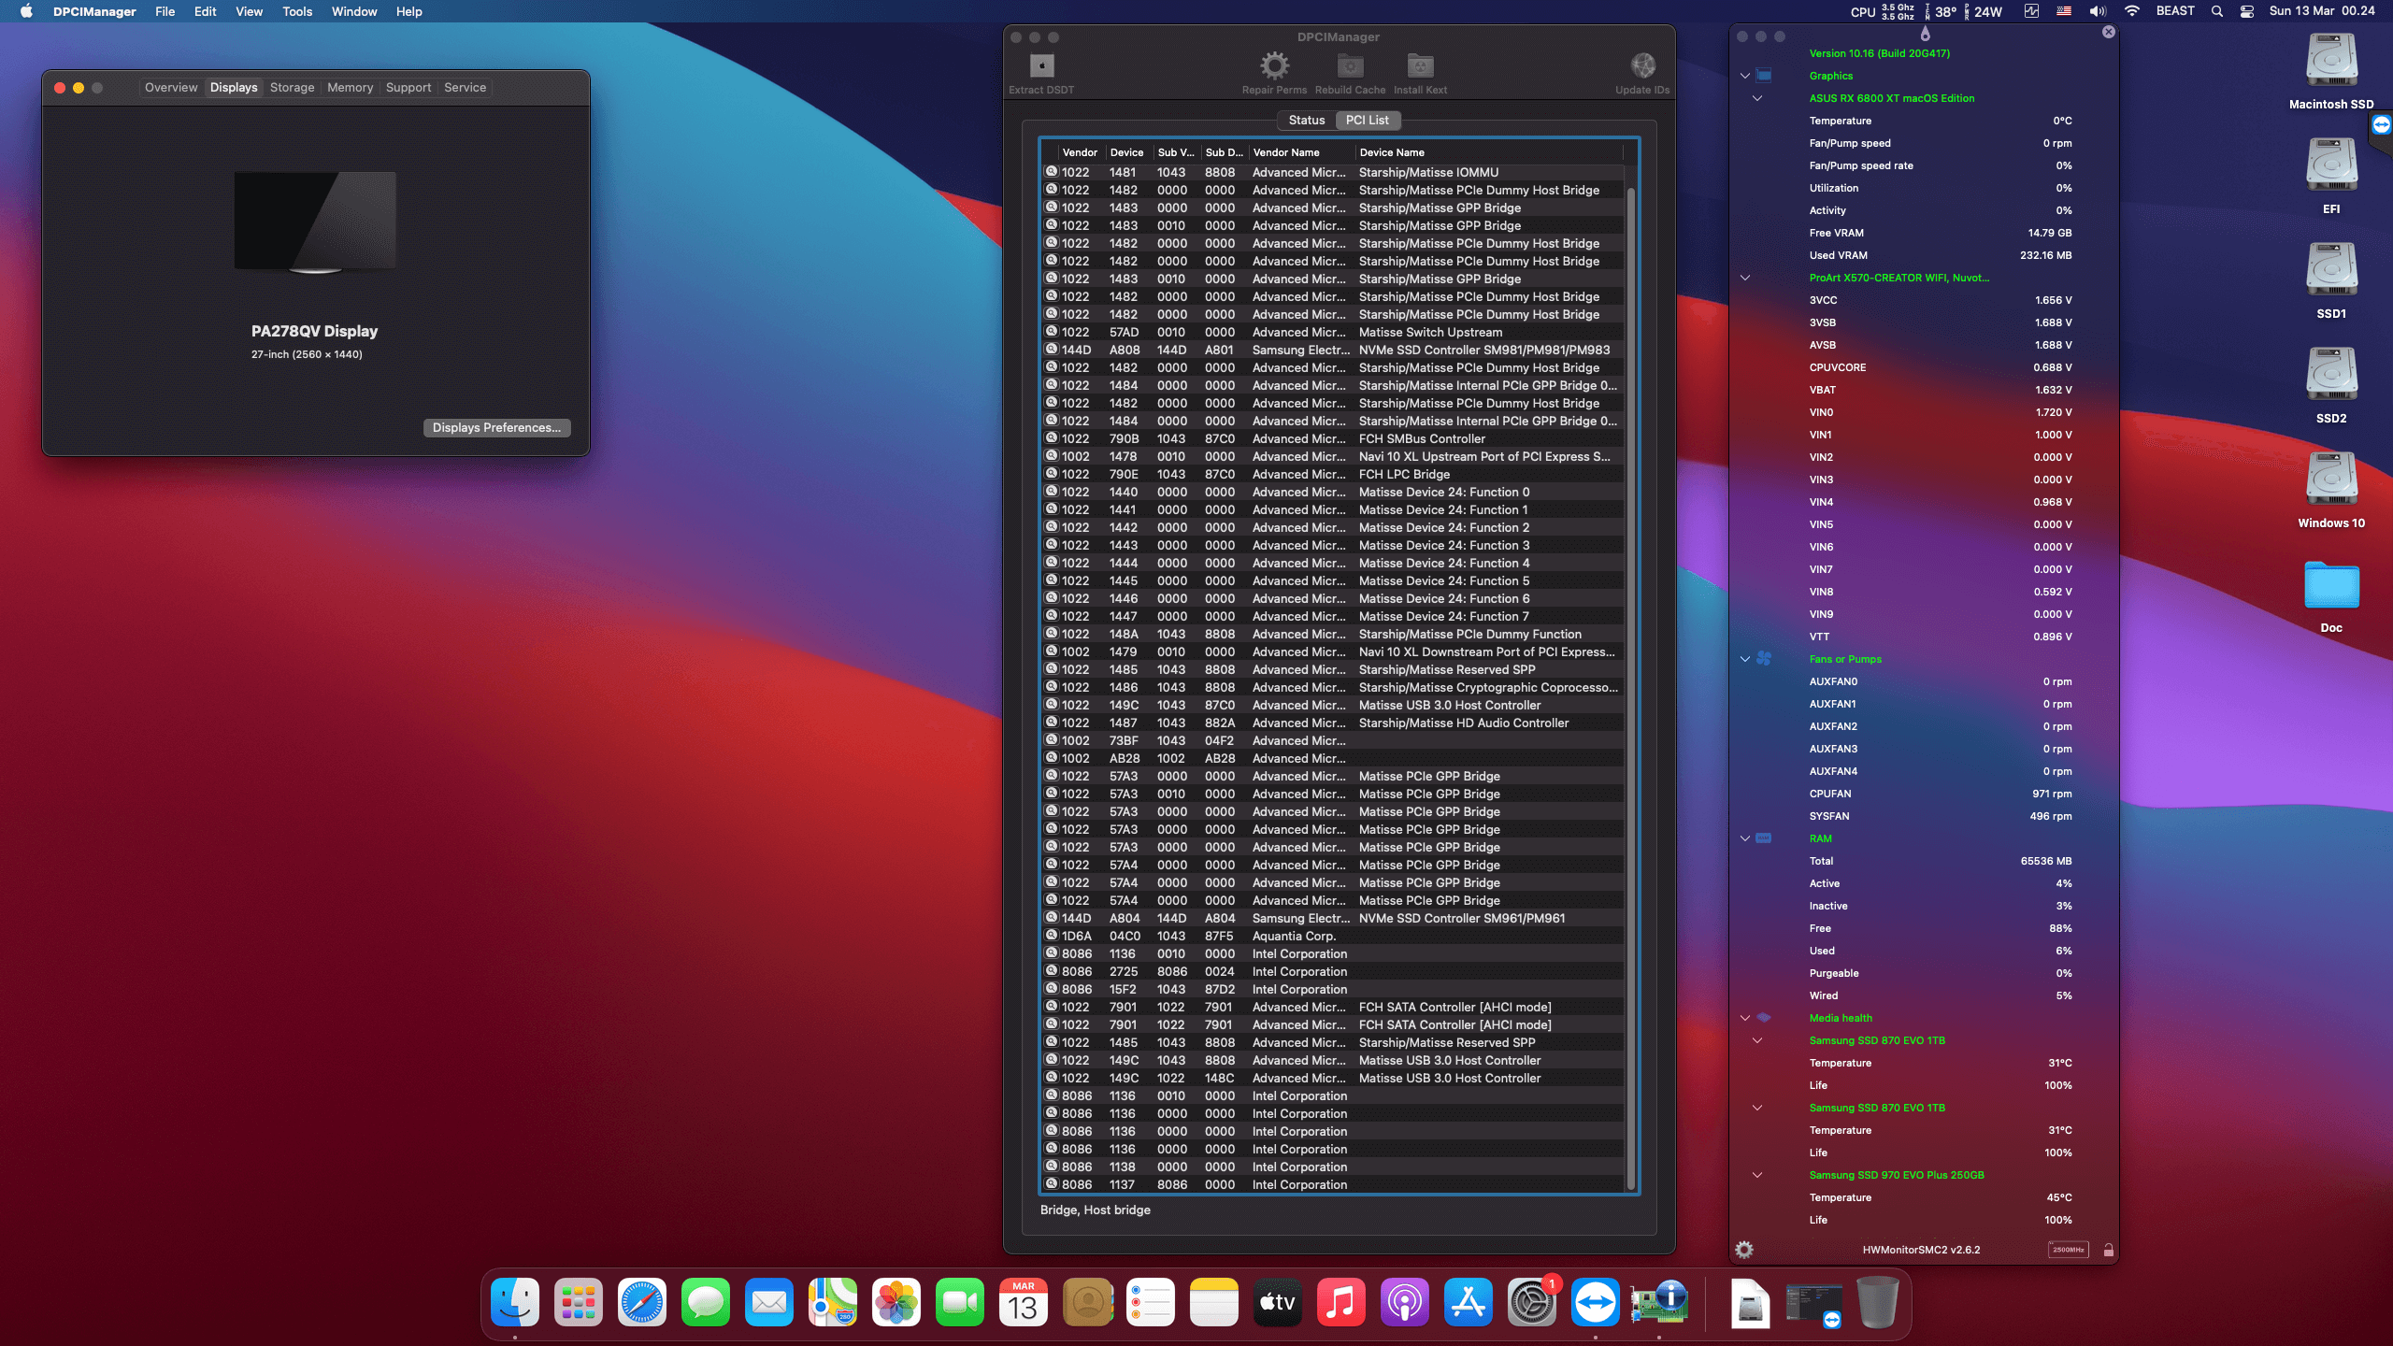Viewport: 2393px width, 1346px height.
Task: Click the Install Kext toolbar icon
Action: pos(1420,66)
